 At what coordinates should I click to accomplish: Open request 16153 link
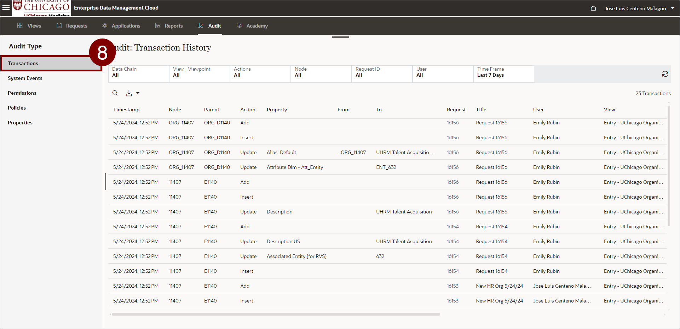453,286
